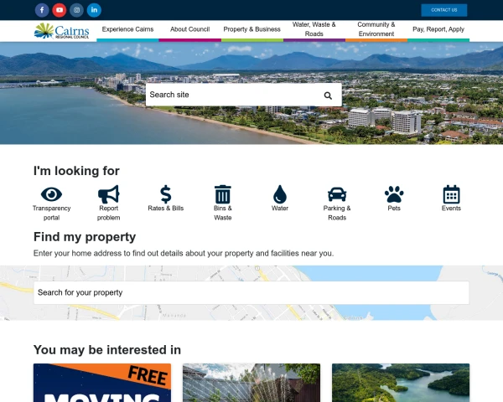The image size is (503, 402).
Task: Open Rates & Bills dollar icon
Action: (165, 194)
